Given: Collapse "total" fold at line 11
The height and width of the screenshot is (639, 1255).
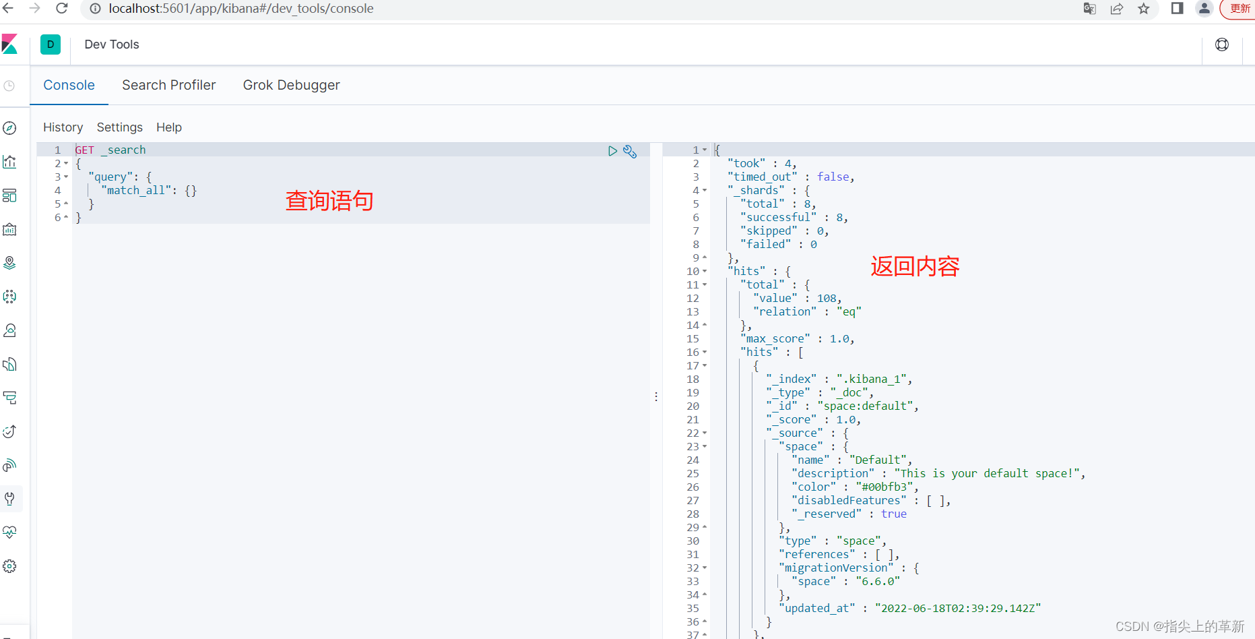Looking at the screenshot, I should (x=705, y=284).
